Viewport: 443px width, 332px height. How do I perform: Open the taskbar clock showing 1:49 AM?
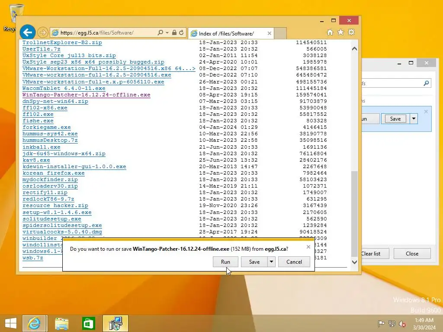(424, 324)
